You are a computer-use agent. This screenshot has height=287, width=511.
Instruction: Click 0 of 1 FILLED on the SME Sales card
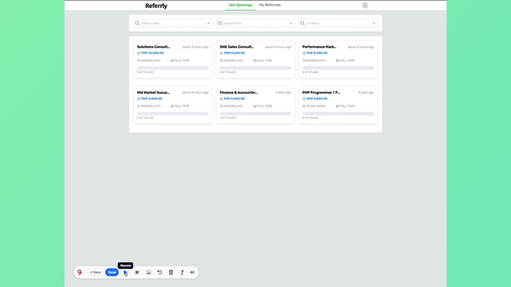tap(227, 72)
